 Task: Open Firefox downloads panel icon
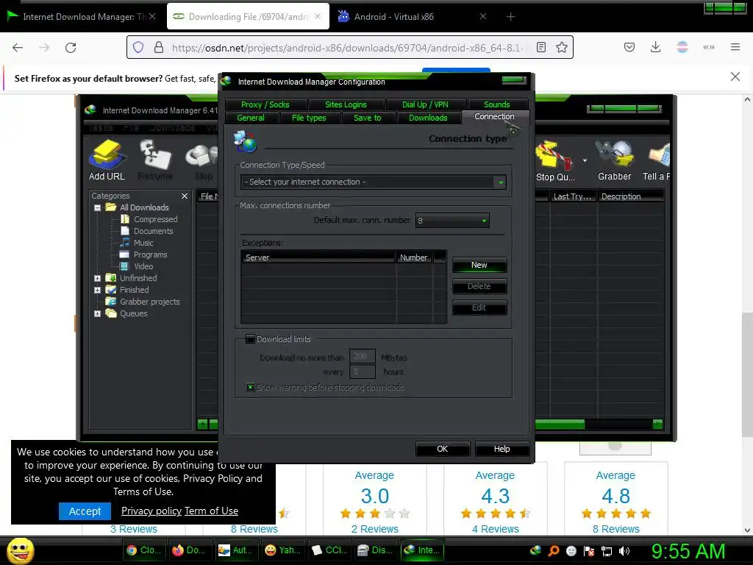[655, 47]
